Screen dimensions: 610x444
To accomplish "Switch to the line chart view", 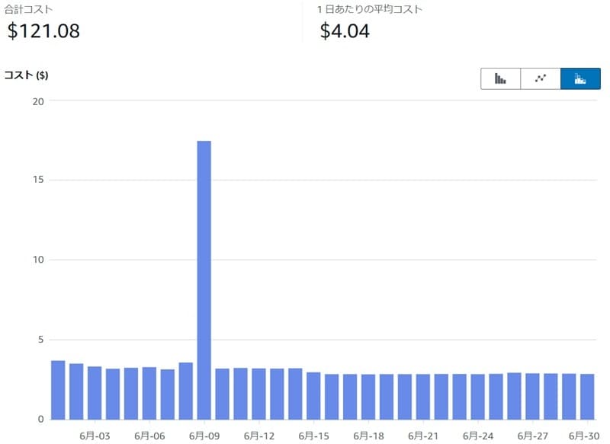I will [x=541, y=78].
